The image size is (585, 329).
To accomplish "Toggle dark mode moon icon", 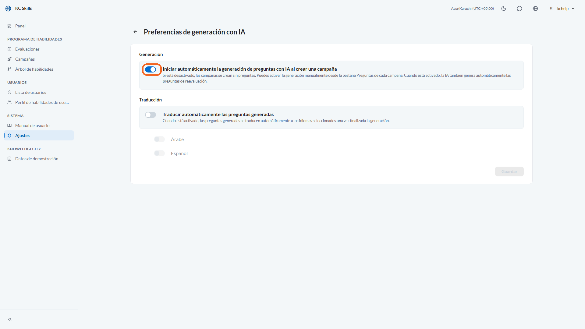I will pyautogui.click(x=504, y=9).
